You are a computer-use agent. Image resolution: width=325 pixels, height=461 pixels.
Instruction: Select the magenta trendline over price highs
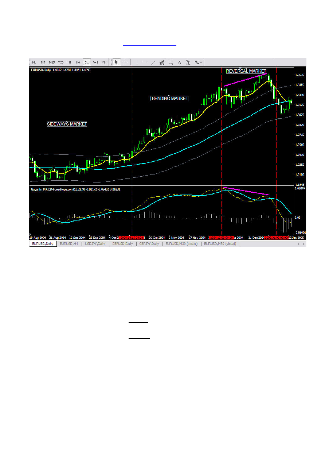point(246,80)
